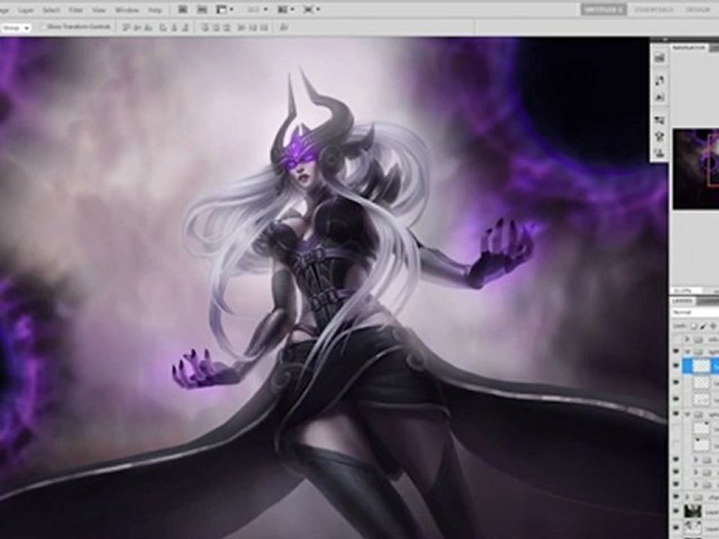The width and height of the screenshot is (719, 539).
Task: Distribute bottom edges of layers
Action: pyautogui.click(x=226, y=28)
